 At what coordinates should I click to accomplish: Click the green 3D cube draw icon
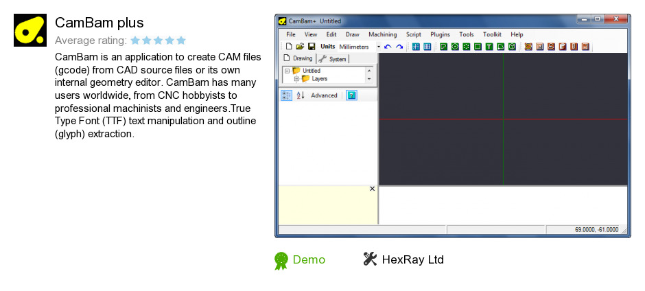coord(512,47)
